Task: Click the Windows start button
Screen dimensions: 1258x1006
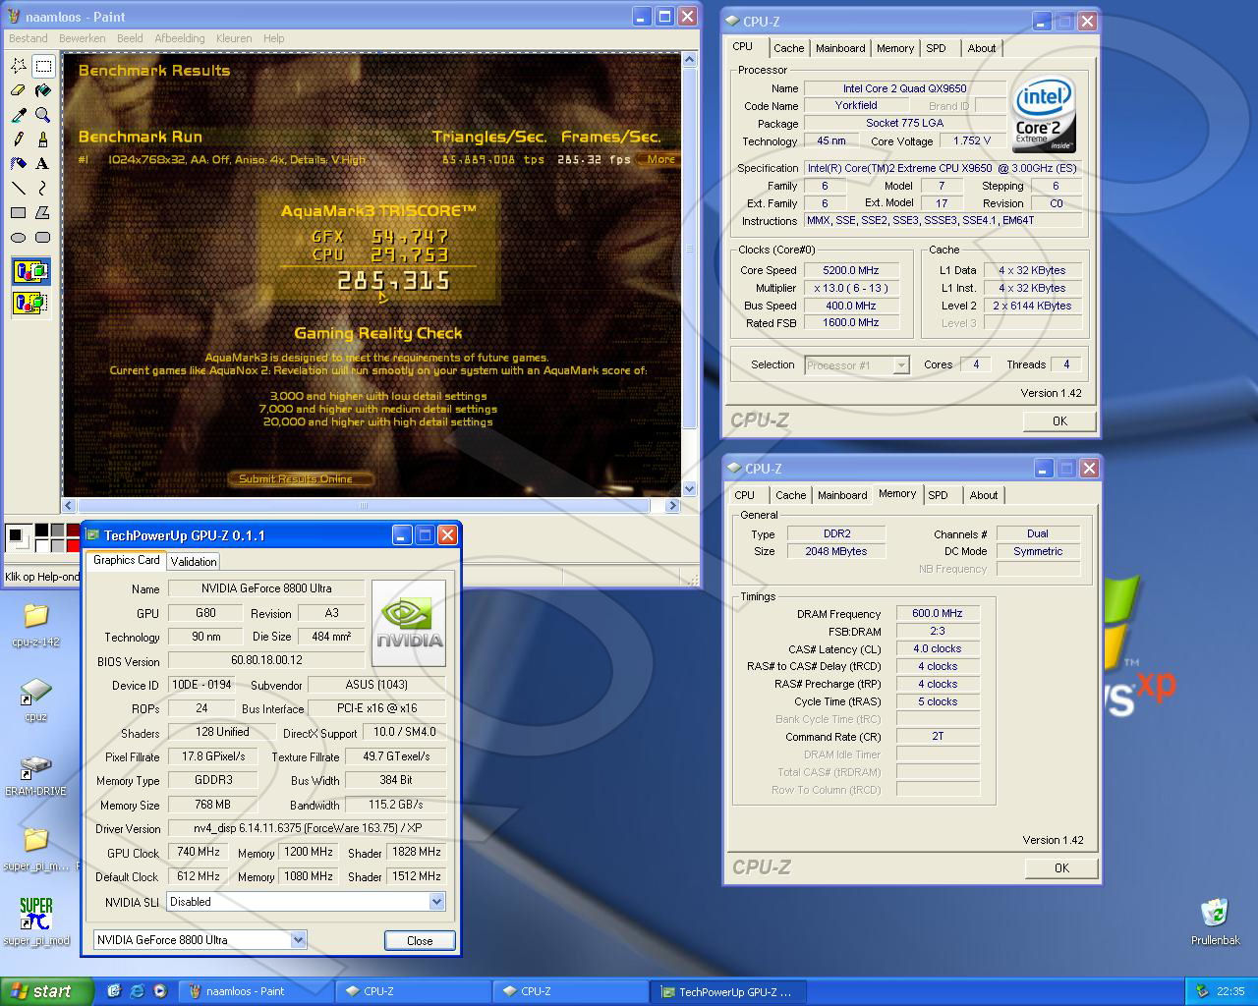Action: pyautogui.click(x=46, y=991)
